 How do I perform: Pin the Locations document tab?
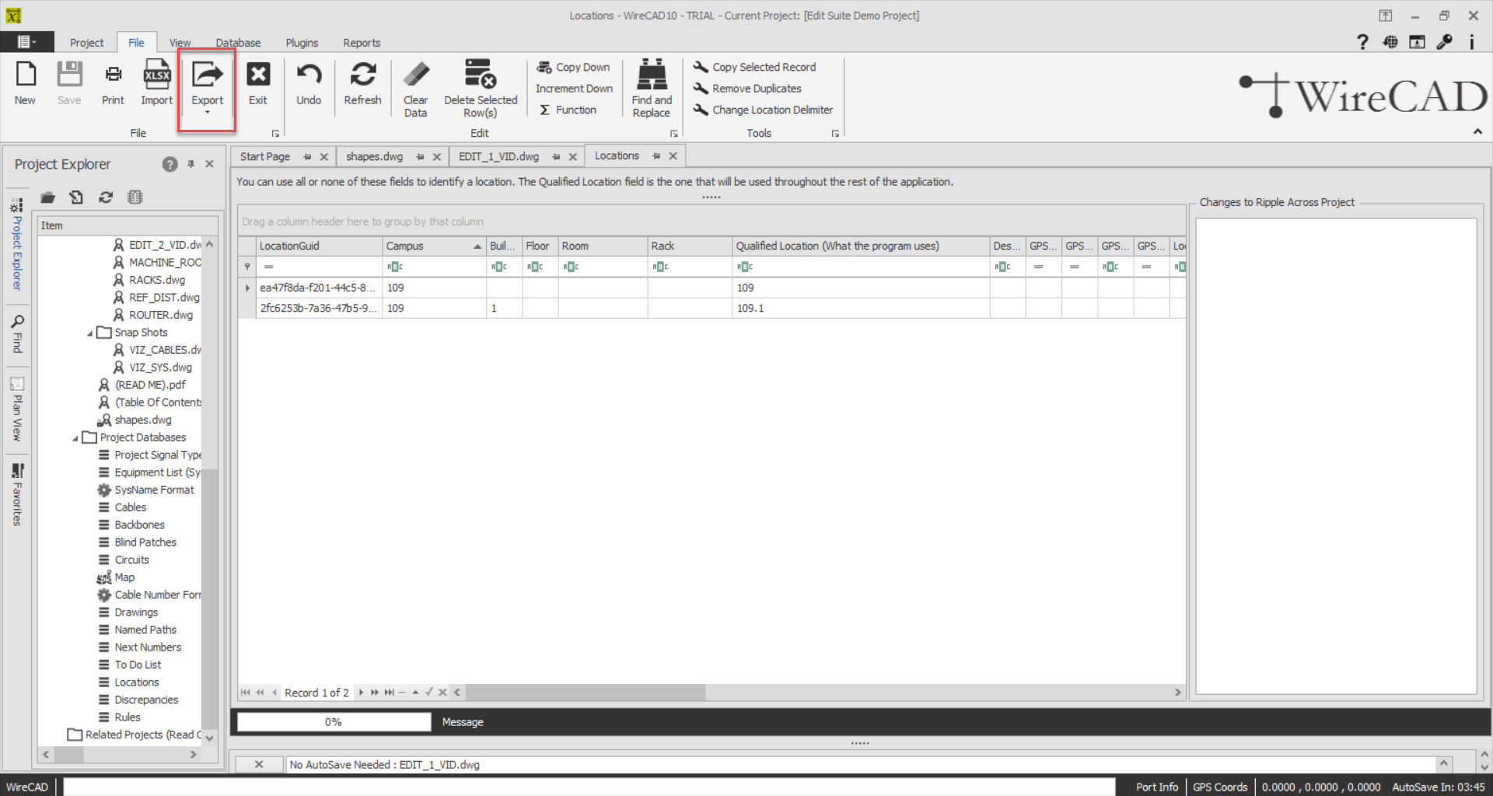pyautogui.click(x=656, y=156)
